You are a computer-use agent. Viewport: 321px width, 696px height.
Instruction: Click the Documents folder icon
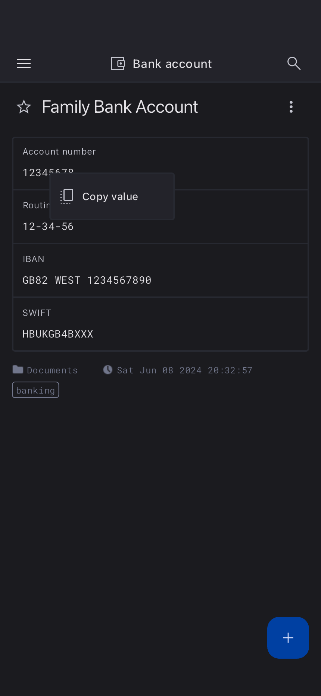(18, 370)
